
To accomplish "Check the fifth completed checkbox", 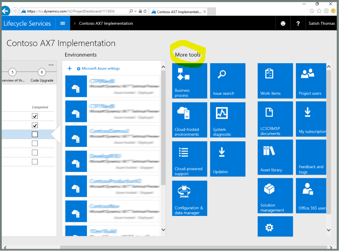I will point(35,153).
